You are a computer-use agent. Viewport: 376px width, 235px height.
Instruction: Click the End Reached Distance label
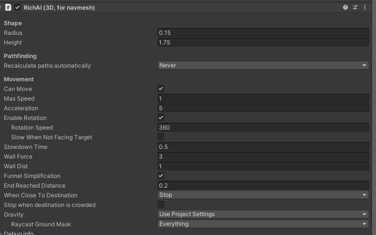[x=34, y=185]
